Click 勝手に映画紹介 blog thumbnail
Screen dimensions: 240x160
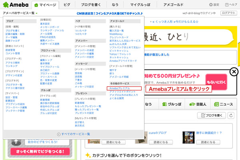point(188,138)
